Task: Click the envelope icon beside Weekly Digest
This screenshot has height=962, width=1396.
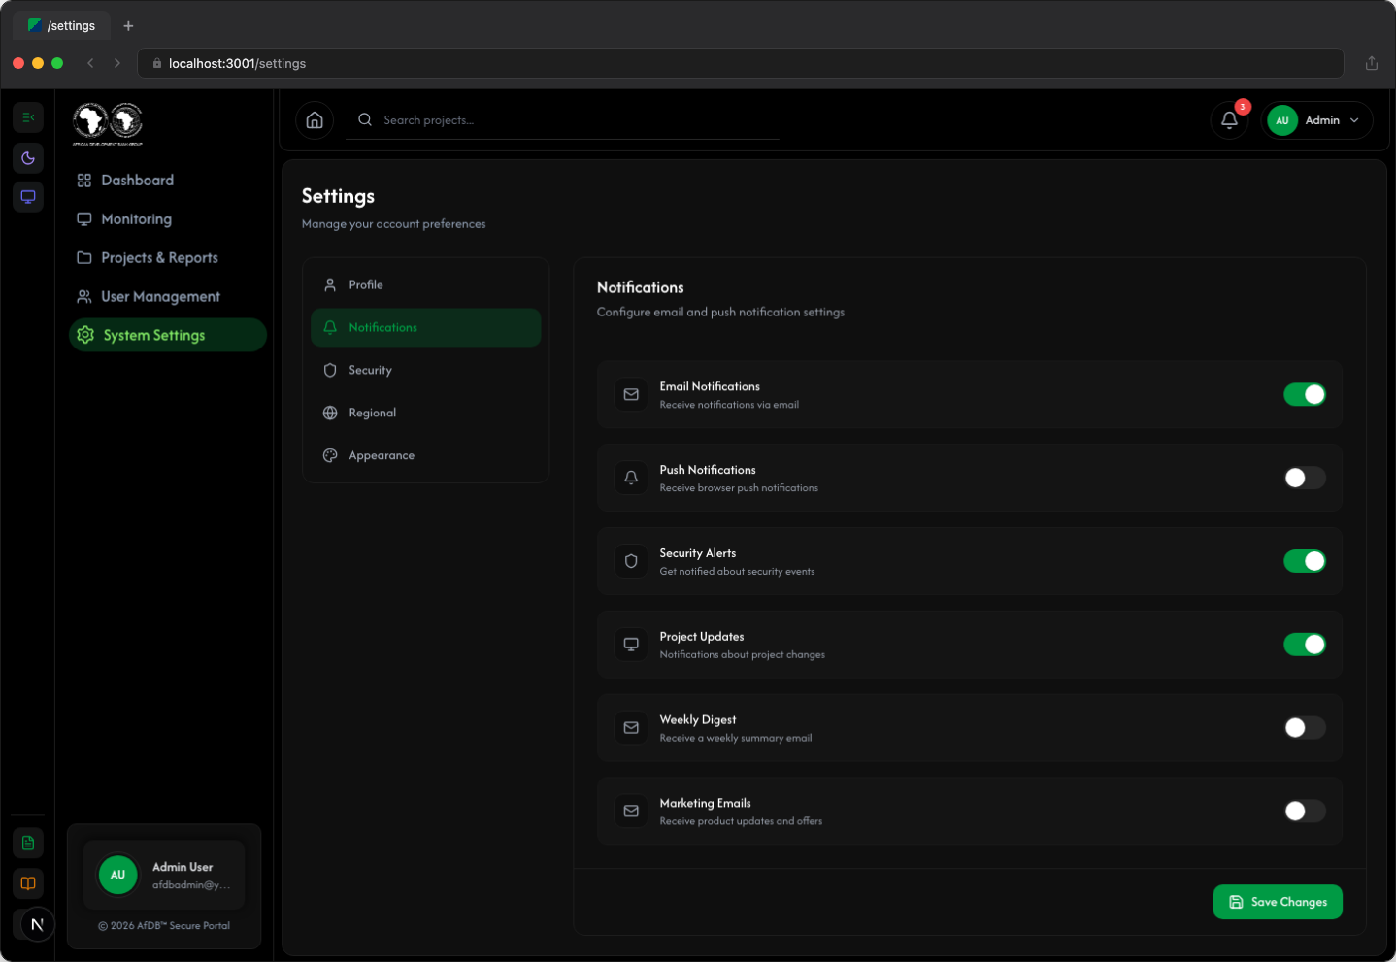Action: pyautogui.click(x=631, y=728)
